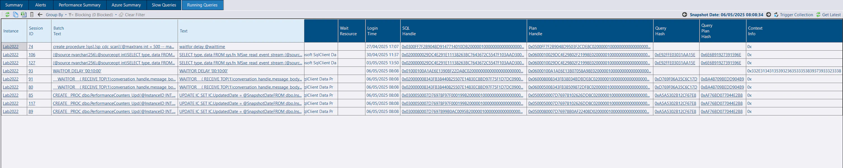Image resolution: width=843 pixels, height=168 pixels.
Task: Go to the next snapshot date
Action: (x=768, y=15)
